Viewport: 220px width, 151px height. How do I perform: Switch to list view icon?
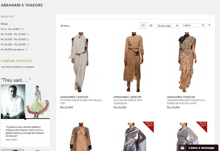click(x=151, y=25)
